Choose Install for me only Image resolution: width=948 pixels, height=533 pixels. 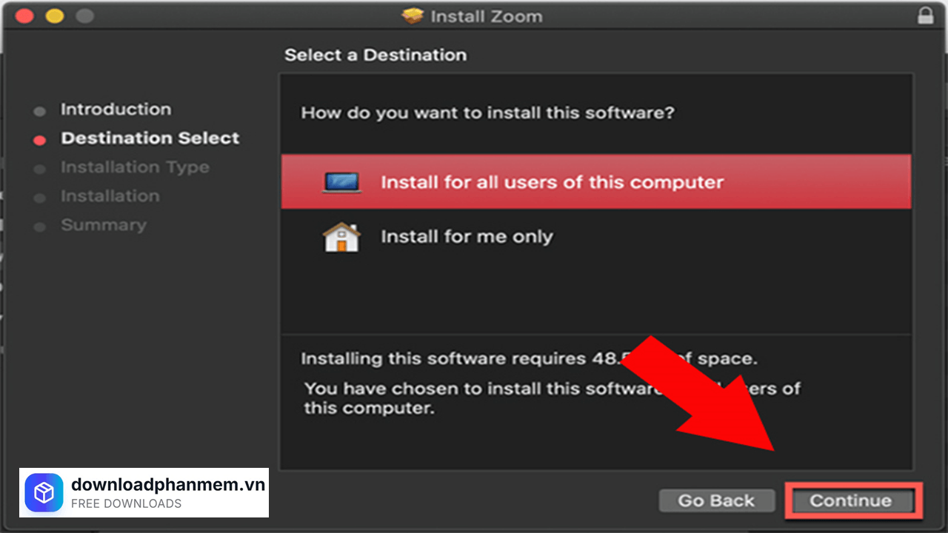[467, 237]
